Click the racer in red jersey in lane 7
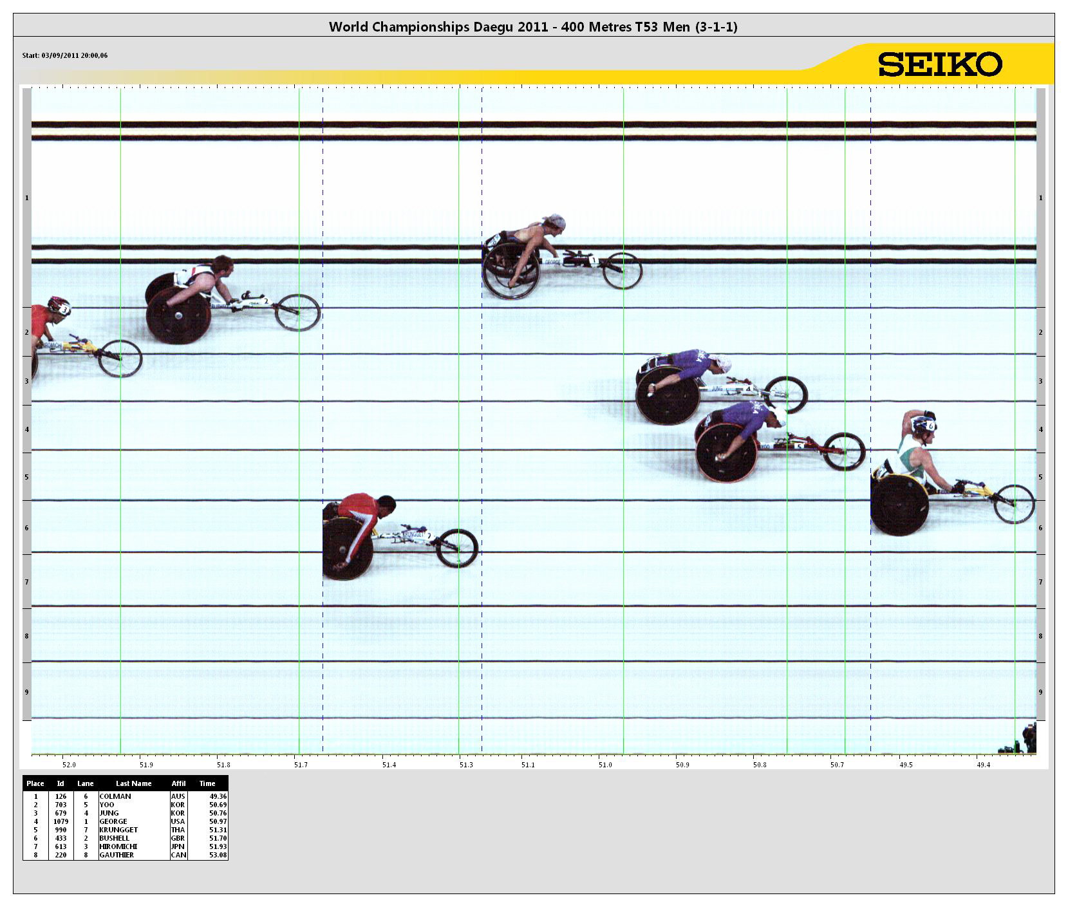Viewport: 1068px width, 907px height. point(361,525)
